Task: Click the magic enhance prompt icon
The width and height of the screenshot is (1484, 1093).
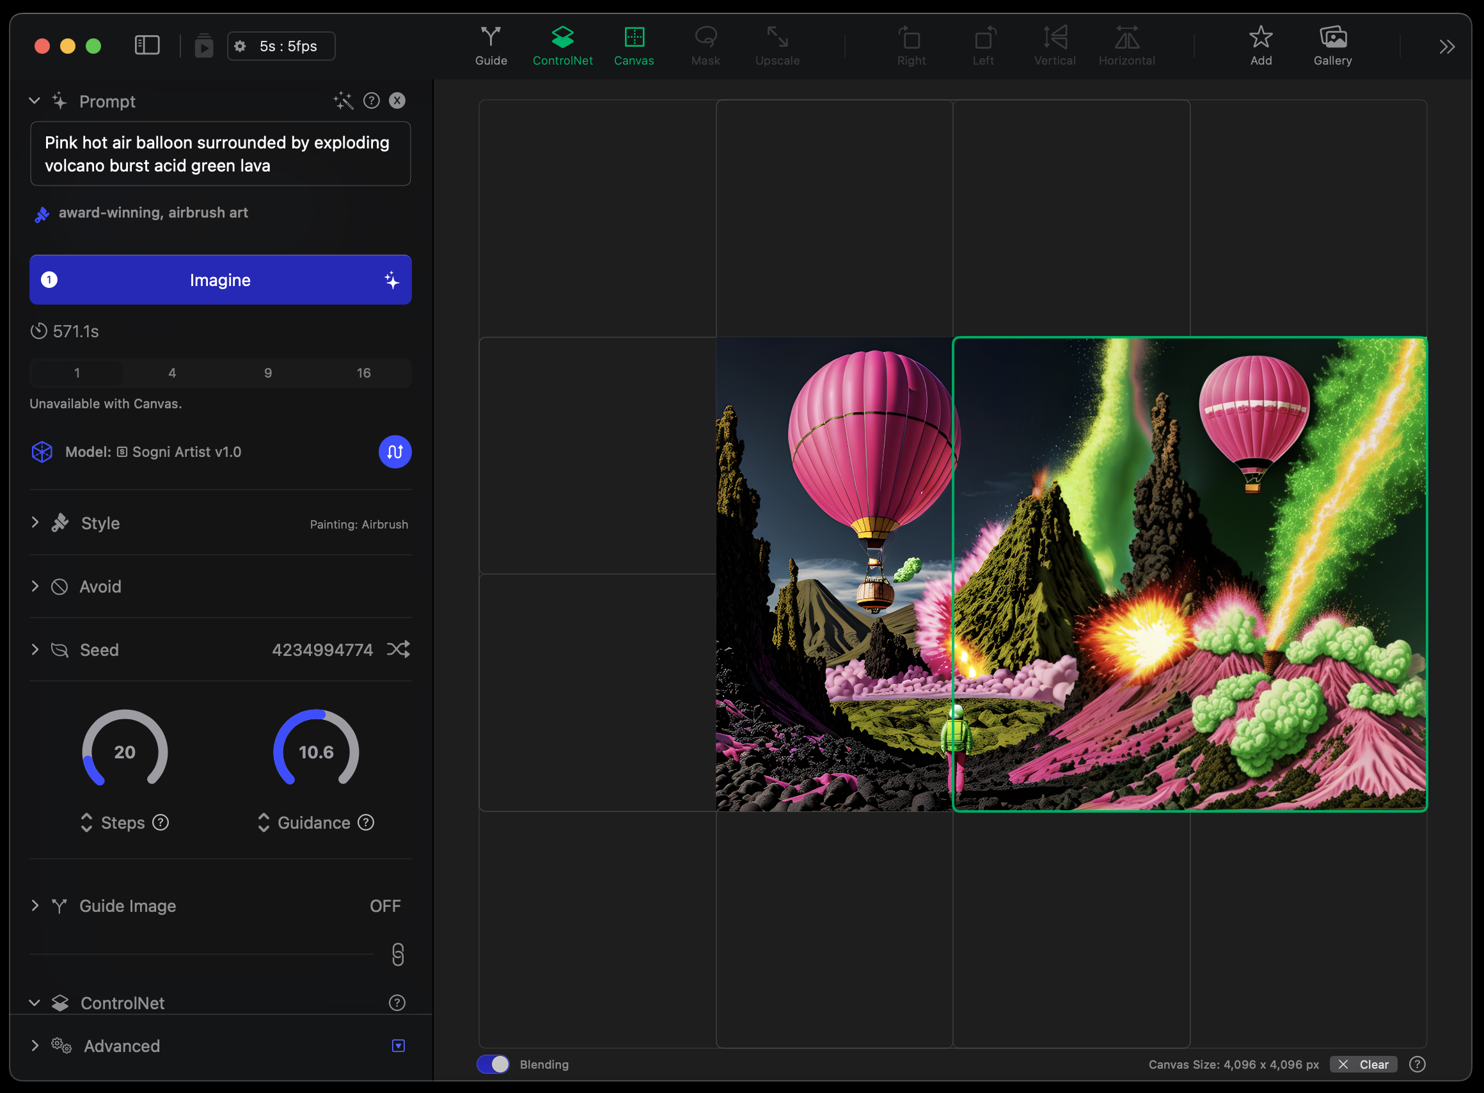Action: click(343, 100)
